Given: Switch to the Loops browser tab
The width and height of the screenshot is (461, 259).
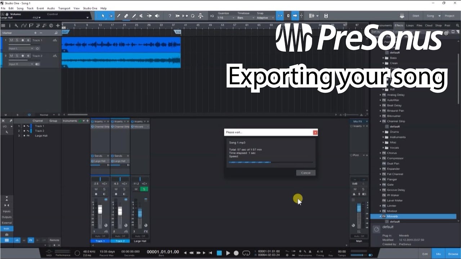Looking at the screenshot, I should 410,26.
